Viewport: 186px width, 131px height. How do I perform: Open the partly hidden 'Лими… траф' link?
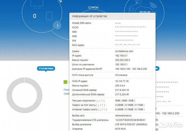66,92
